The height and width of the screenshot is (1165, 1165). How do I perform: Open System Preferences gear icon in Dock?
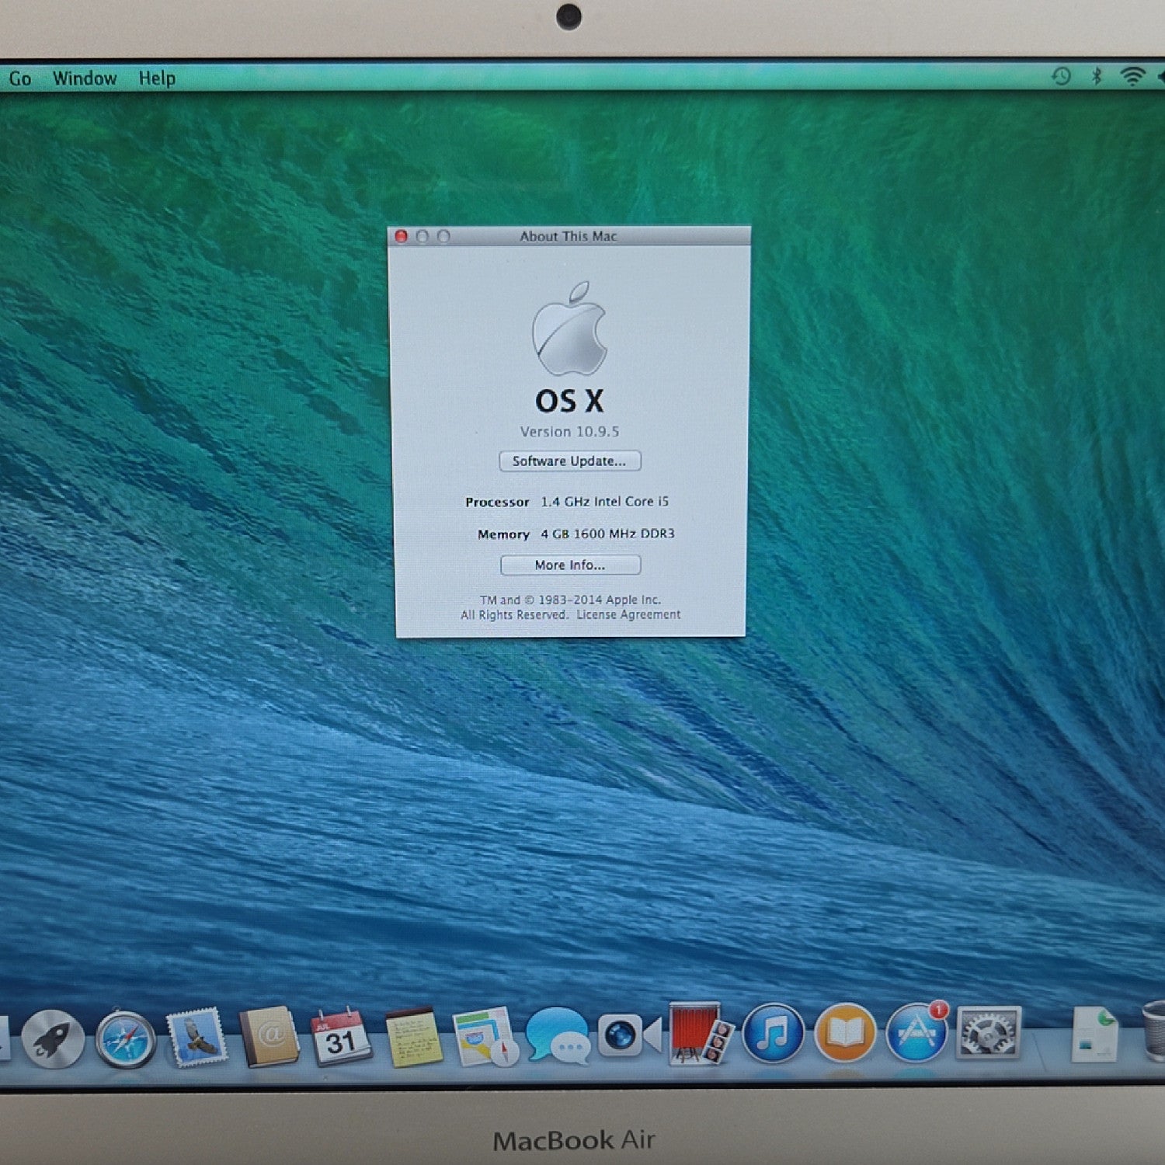[x=989, y=1033]
